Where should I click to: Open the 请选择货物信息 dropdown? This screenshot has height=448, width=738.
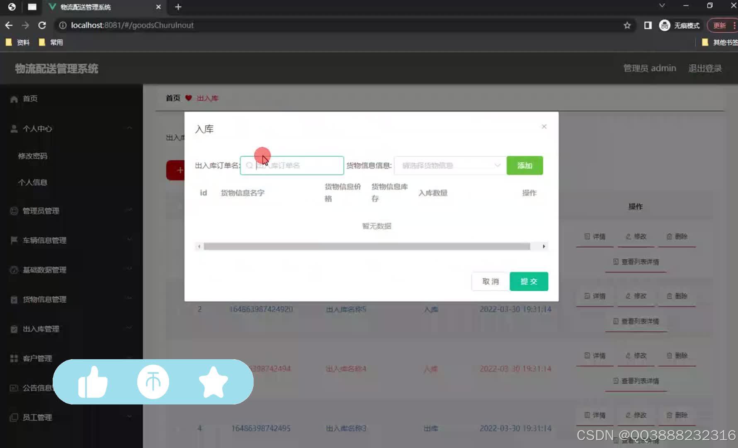coord(450,165)
